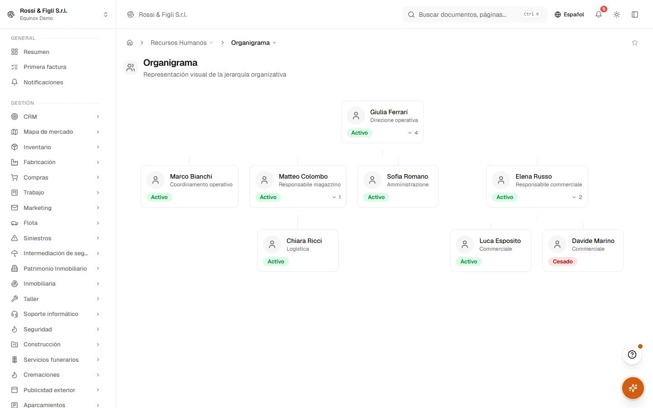The height and width of the screenshot is (408, 653).
Task: Click the Fabricación chart icon
Action: tap(15, 162)
